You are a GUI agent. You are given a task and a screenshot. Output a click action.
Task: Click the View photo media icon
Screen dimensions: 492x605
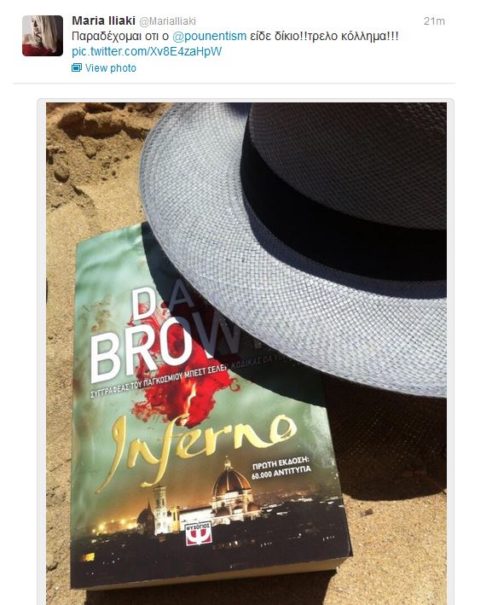click(77, 68)
